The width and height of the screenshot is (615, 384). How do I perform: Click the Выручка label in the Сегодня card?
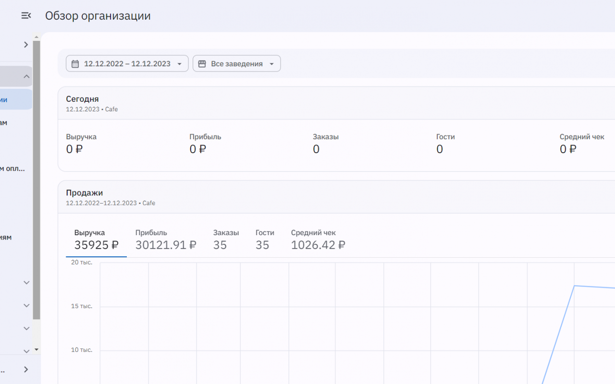81,137
